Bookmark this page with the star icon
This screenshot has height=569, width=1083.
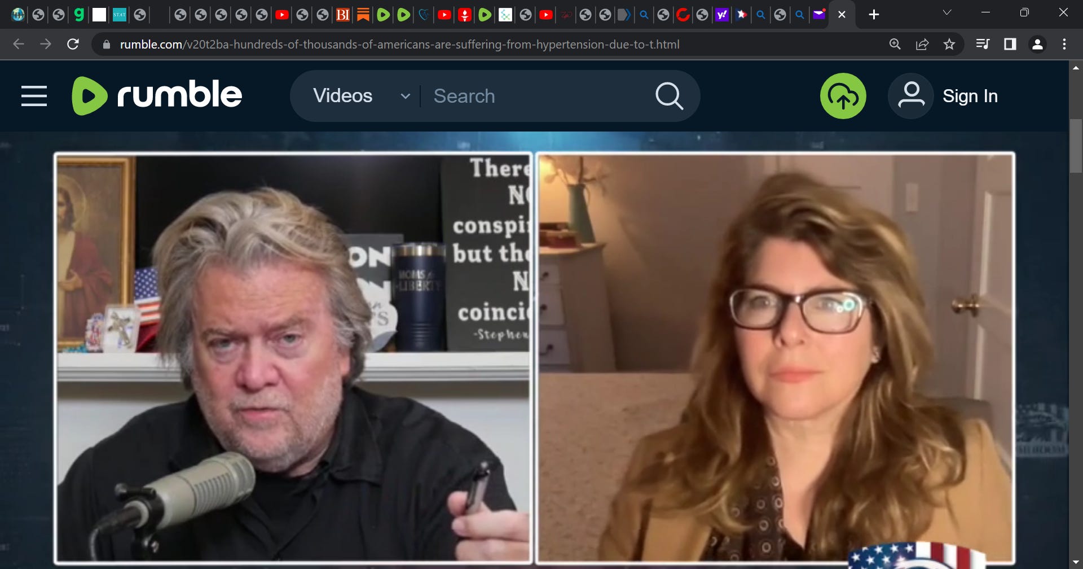tap(949, 44)
